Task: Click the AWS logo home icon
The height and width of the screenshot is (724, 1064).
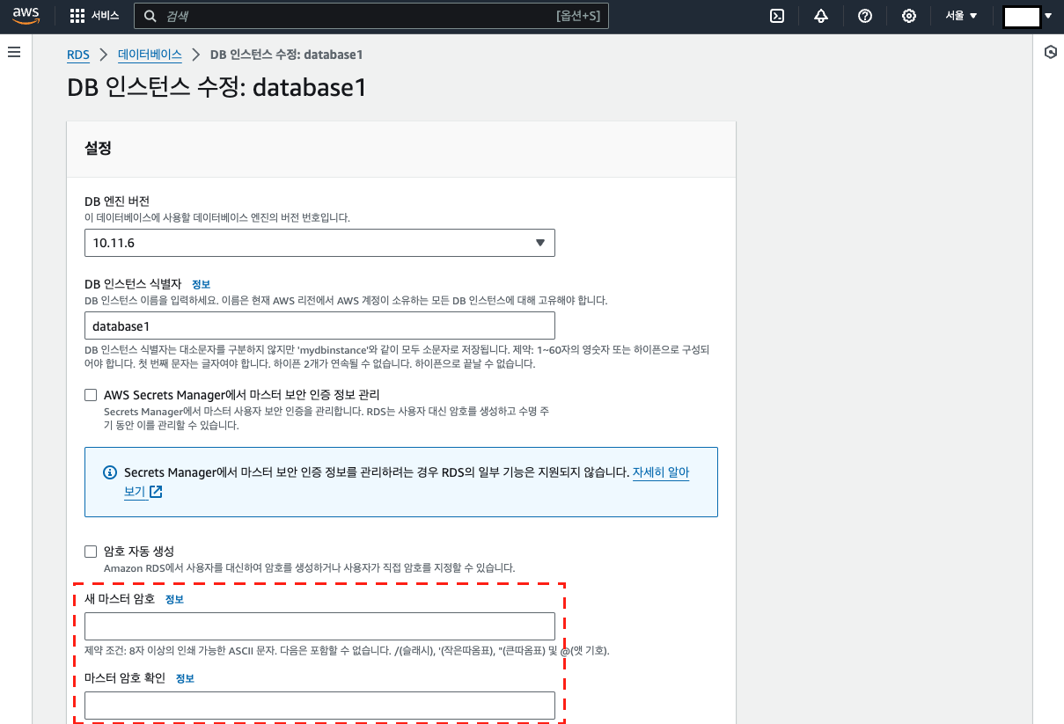Action: click(26, 16)
